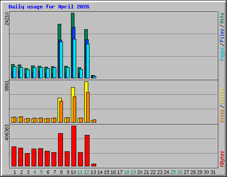Click day 11 on the x-axis
The height and width of the screenshot is (177, 227).
coord(80,172)
